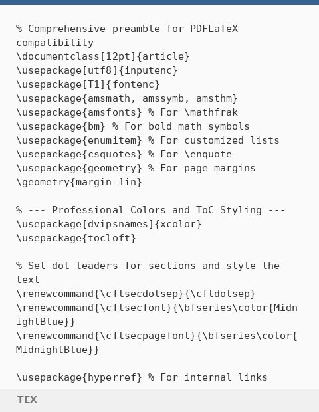Click the \cftsecdotsep renewcommand line

[136, 294]
